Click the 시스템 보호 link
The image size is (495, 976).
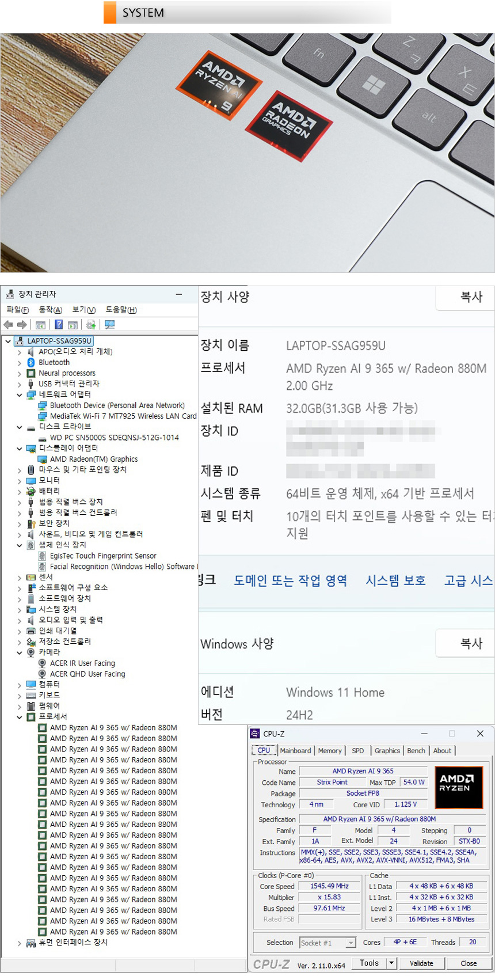[395, 580]
